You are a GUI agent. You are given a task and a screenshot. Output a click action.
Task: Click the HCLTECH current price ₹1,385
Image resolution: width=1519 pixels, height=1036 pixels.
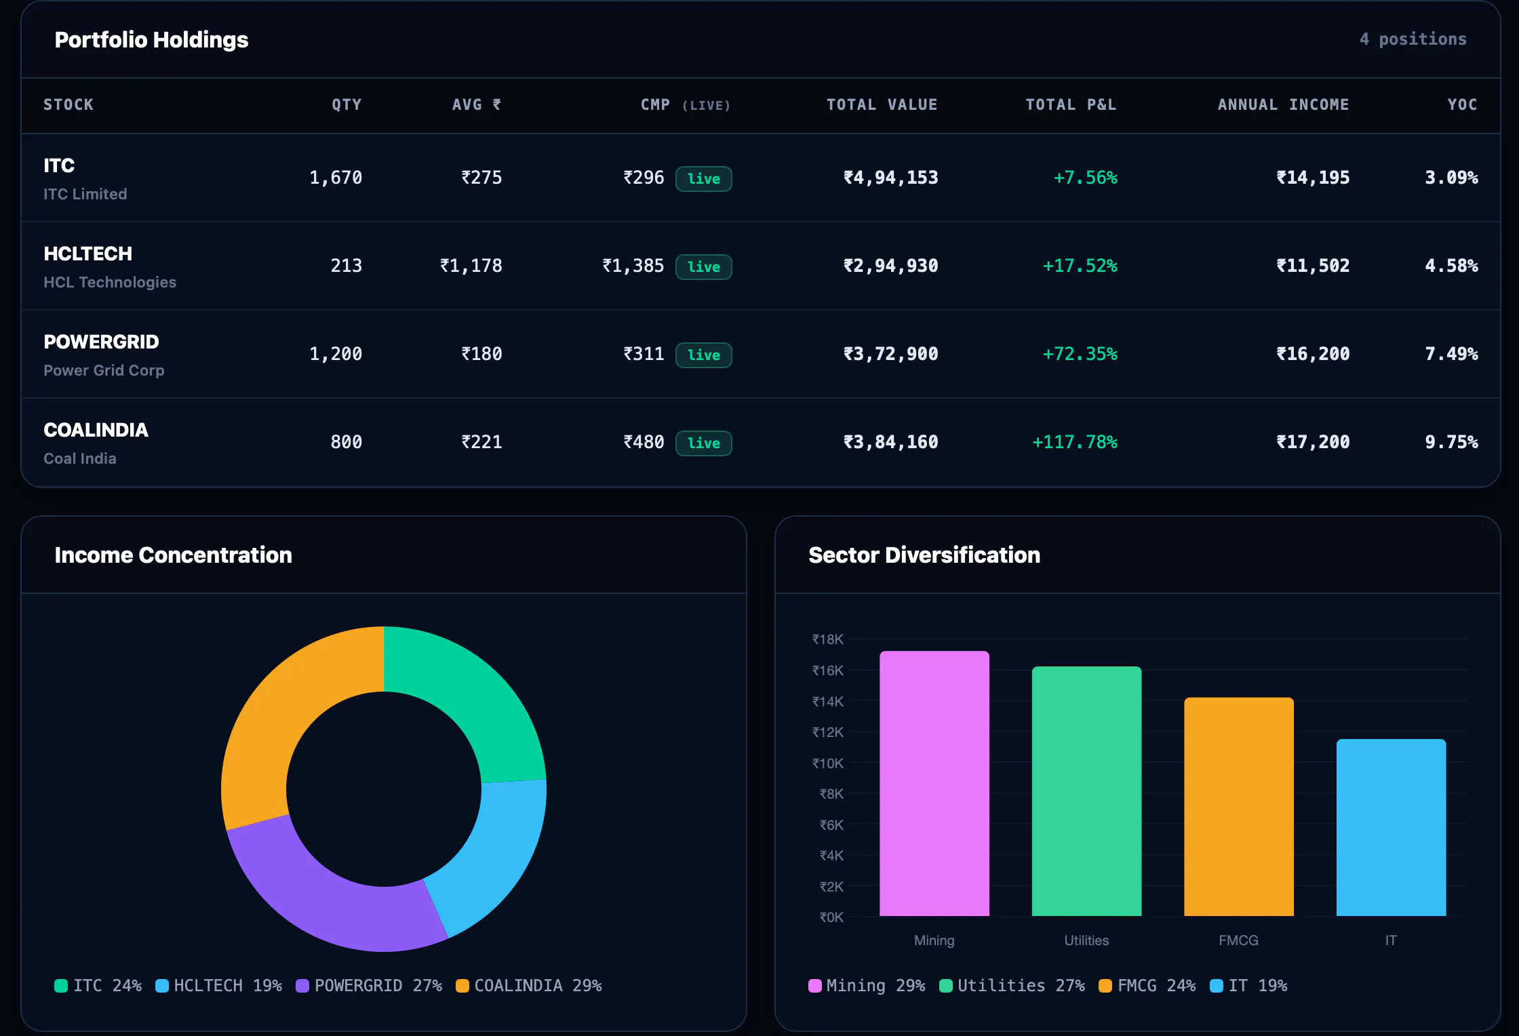[633, 266]
